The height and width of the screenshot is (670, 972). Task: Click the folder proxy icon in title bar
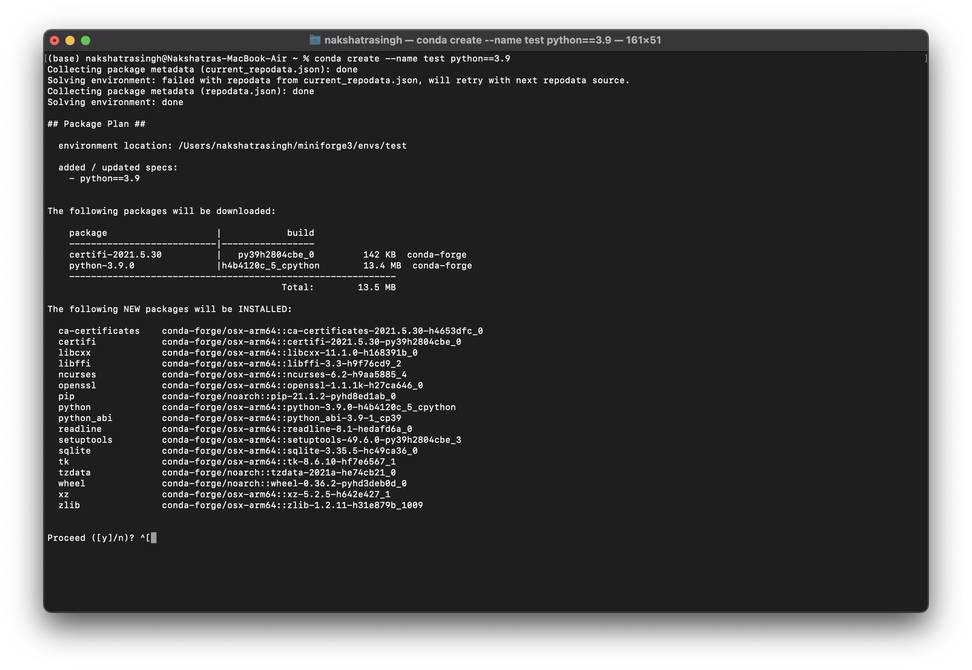click(x=314, y=40)
